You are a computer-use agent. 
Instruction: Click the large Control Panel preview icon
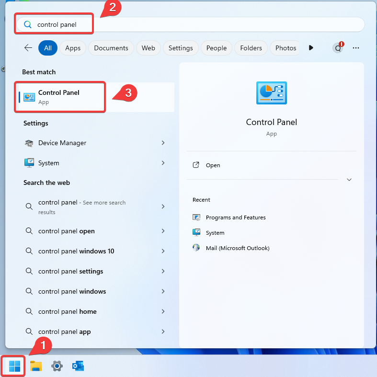tap(271, 93)
